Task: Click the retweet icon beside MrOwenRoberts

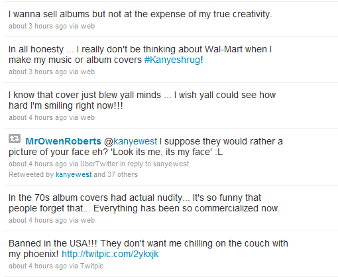Action: tap(15, 139)
